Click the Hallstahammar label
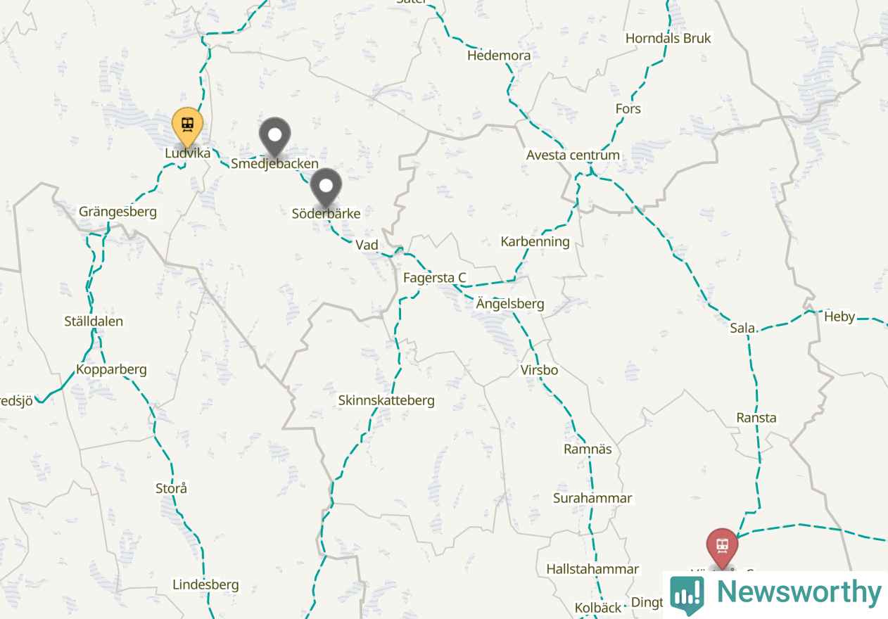The height and width of the screenshot is (619, 888). tap(592, 569)
